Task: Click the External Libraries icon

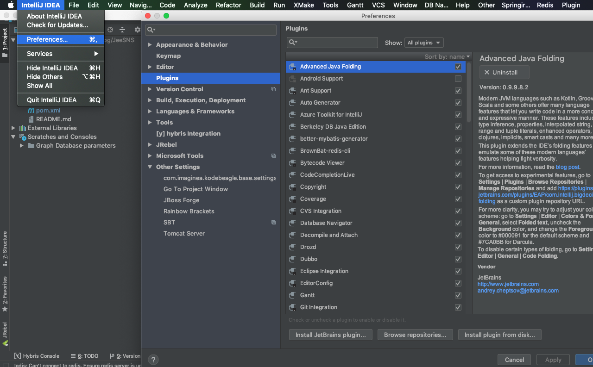Action: pos(23,128)
